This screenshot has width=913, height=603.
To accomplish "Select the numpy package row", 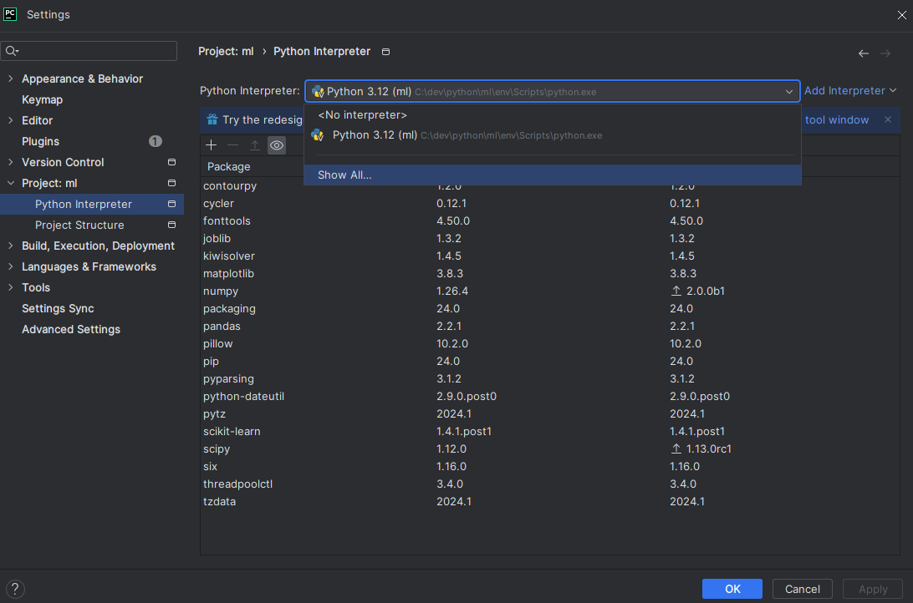I will pyautogui.click(x=550, y=291).
